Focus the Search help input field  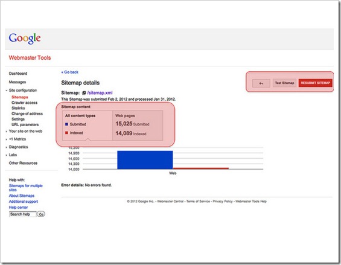22,214
